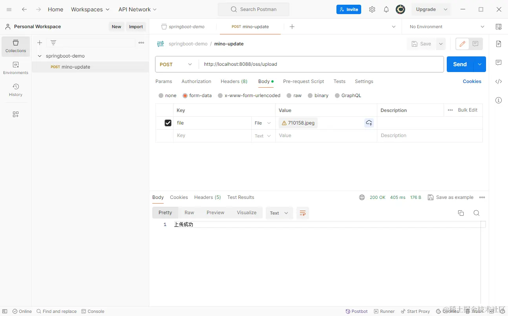This screenshot has width=508, height=316.
Task: Collapse the springboot-demo collection
Action: pos(40,56)
